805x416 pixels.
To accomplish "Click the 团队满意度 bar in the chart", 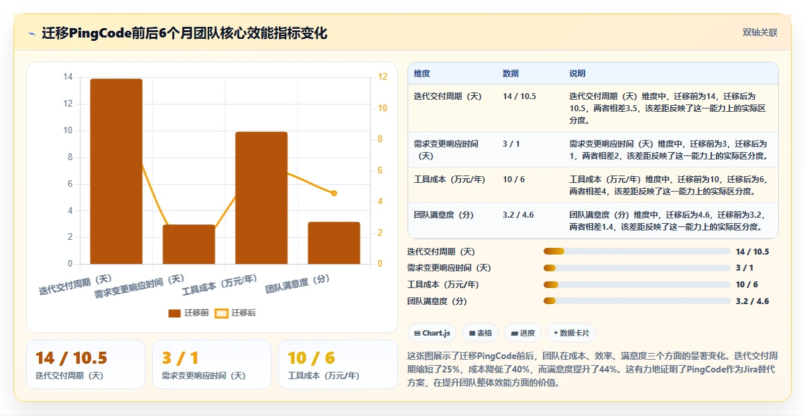I will pos(334,243).
